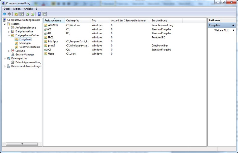
Task: Click the C:\Windows\syste... path cell
Action: pos(78,45)
